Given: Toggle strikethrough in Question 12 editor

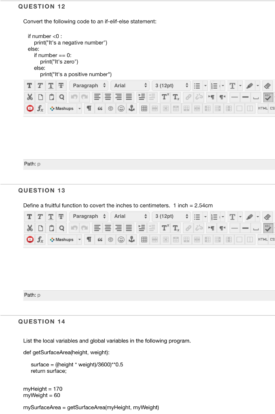Looking at the screenshot, I should tap(61, 86).
